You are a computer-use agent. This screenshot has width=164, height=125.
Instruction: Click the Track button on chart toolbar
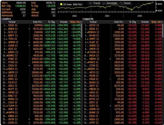click(x=95, y=3)
